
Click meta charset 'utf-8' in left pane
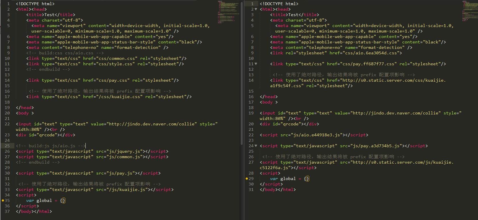tap(55, 20)
